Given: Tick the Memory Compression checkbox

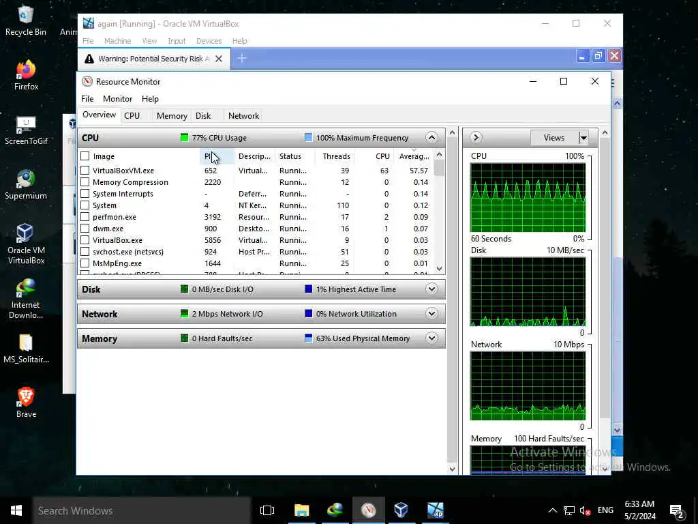Looking at the screenshot, I should (85, 181).
